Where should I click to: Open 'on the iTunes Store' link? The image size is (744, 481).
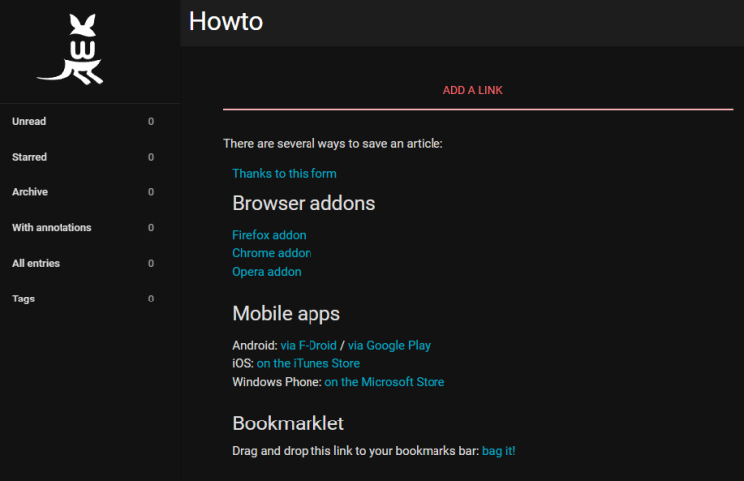[x=308, y=364]
